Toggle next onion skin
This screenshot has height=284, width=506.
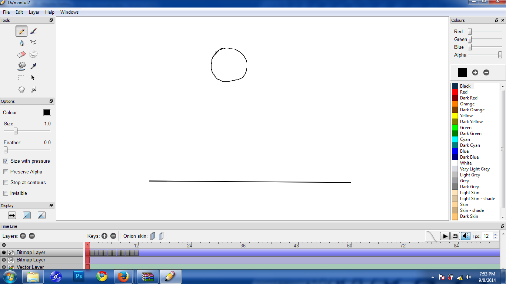tap(161, 236)
